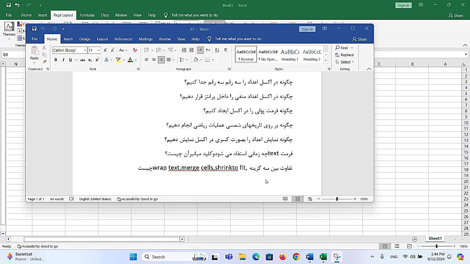Toggle Bold formatting
The height and width of the screenshot is (264, 470).
pyautogui.click(x=56, y=60)
